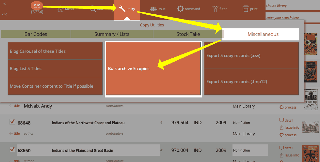Switch to the Bar Codes tab
Screen dimensions: 320x162
36,34
